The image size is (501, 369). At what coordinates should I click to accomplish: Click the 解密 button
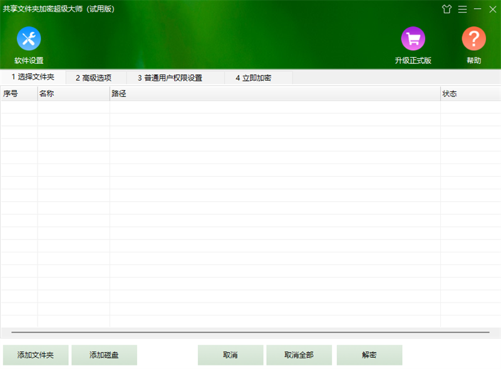369,355
